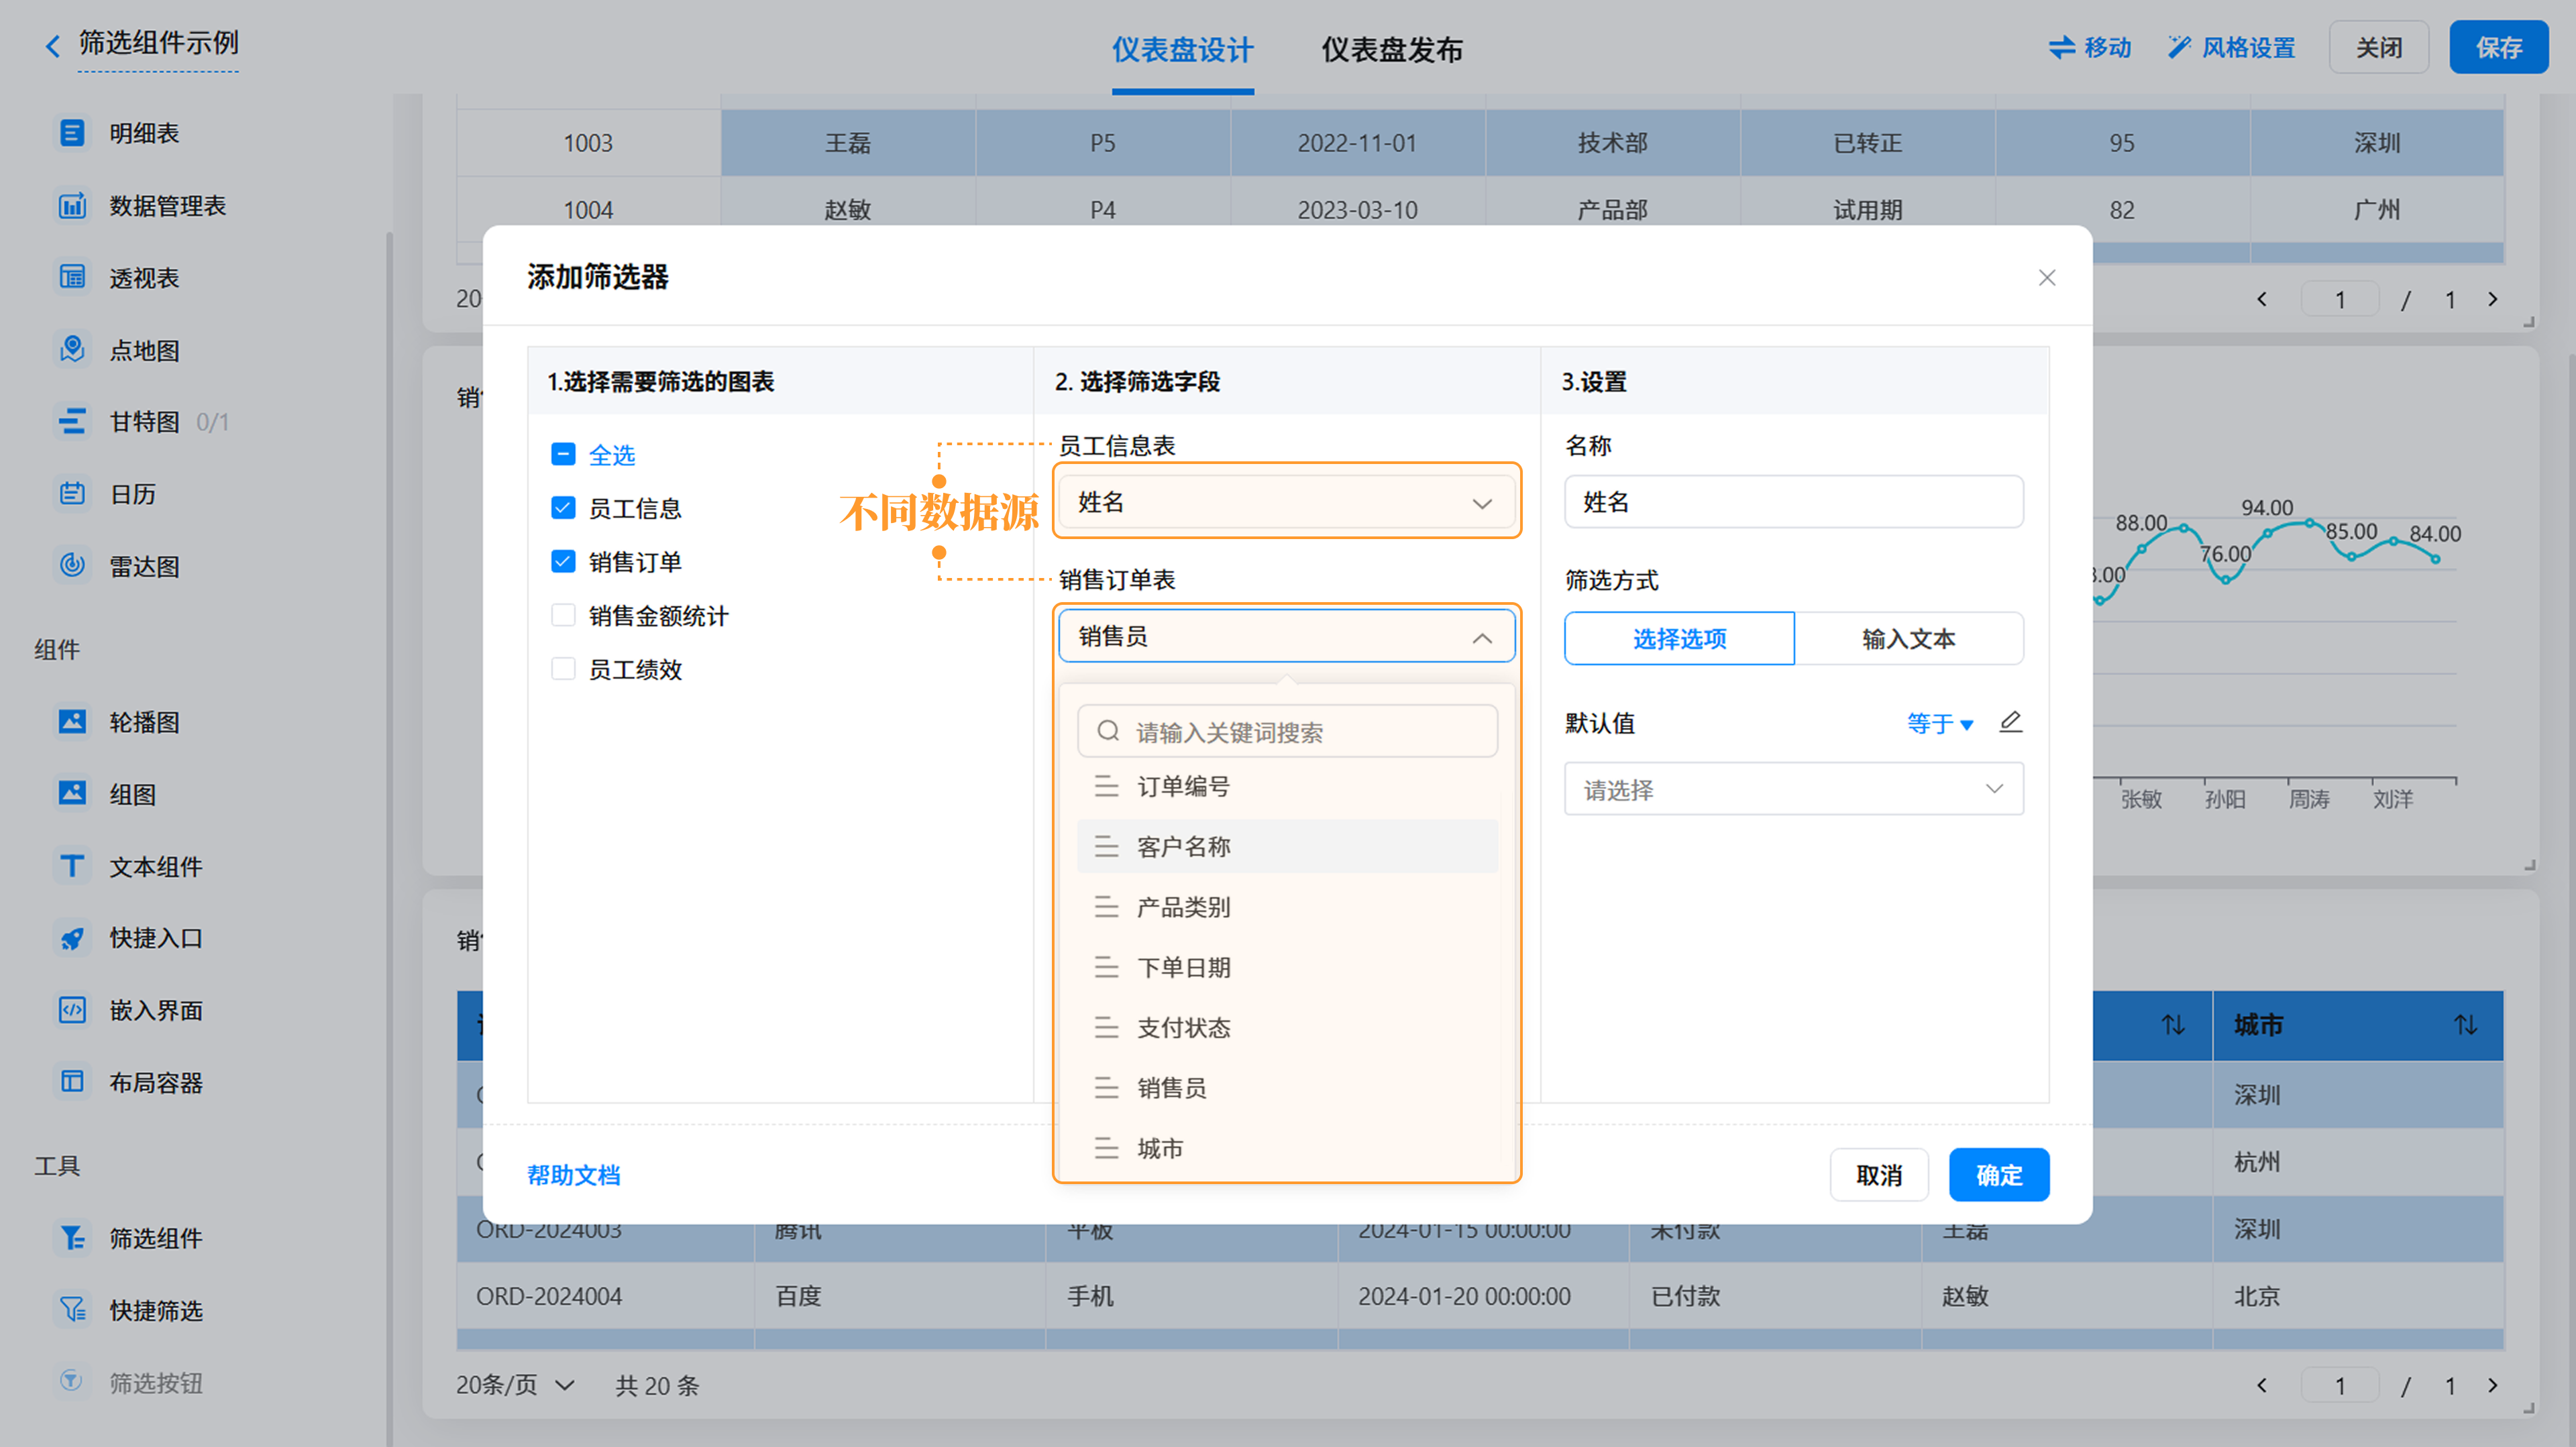
Task: Uncheck the 员工信息 checkbox
Action: 563,508
